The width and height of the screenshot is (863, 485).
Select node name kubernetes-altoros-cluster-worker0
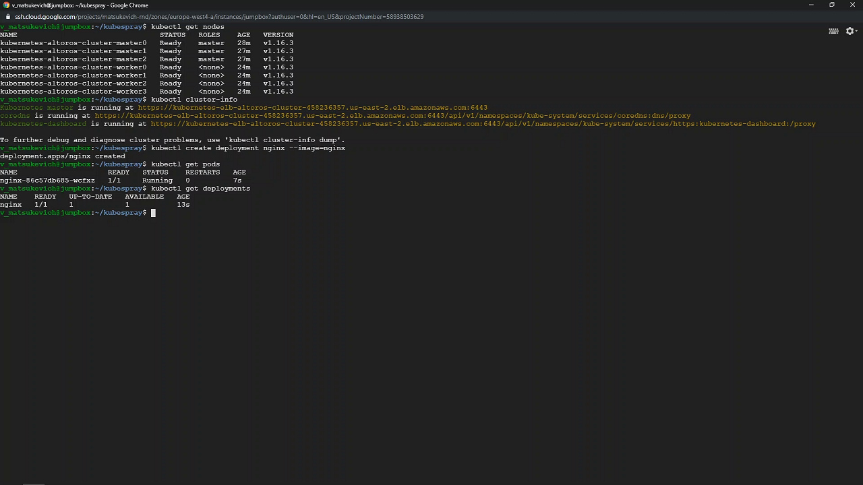73,67
